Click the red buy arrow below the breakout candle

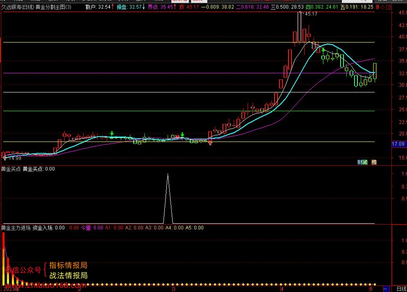point(210,143)
